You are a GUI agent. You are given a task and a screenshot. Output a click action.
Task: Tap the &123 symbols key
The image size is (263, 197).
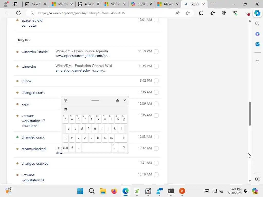click(x=65, y=147)
